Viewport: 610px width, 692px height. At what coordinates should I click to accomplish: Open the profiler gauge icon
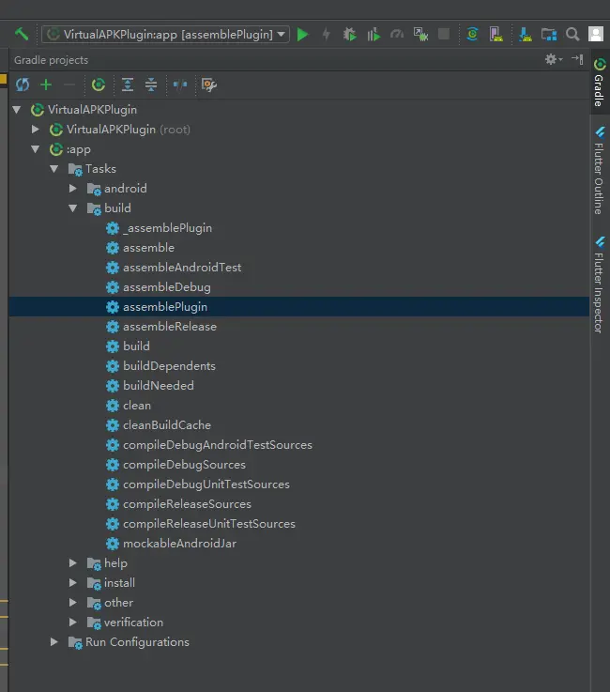[x=397, y=34]
